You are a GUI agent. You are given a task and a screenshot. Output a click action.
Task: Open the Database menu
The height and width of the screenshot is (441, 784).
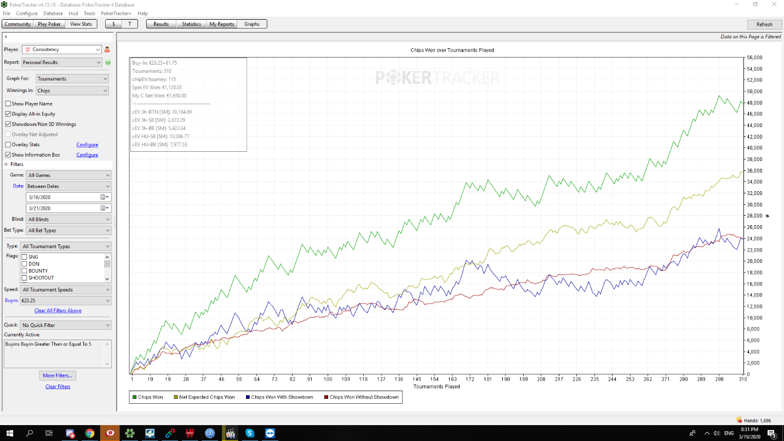tap(53, 14)
